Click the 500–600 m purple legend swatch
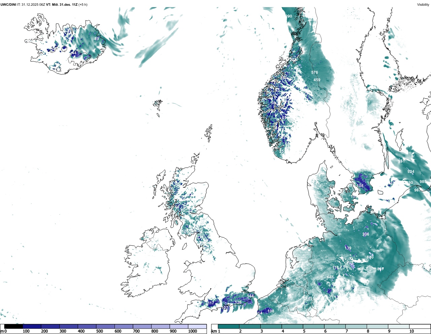The image size is (431, 334). coord(105,326)
